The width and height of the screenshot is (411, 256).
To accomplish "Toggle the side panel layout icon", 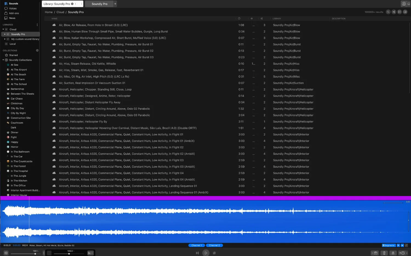I will click(405, 12).
